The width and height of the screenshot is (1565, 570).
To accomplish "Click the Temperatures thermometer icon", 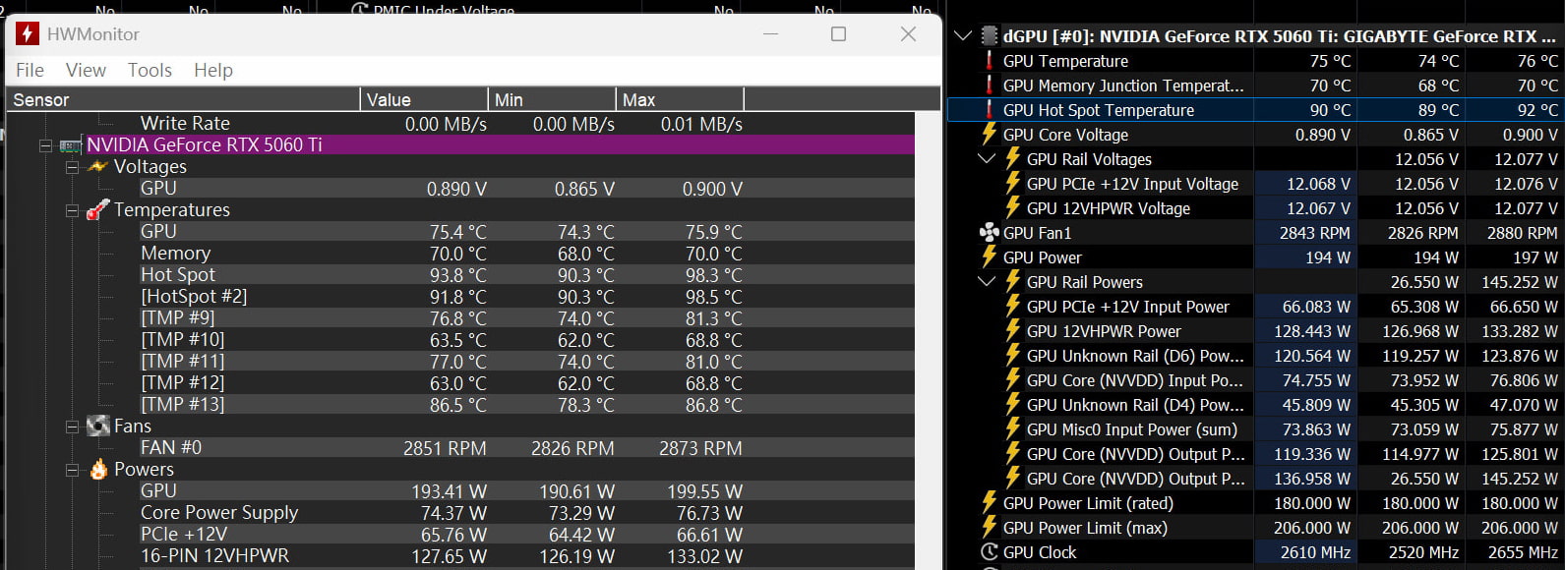I will (x=97, y=209).
